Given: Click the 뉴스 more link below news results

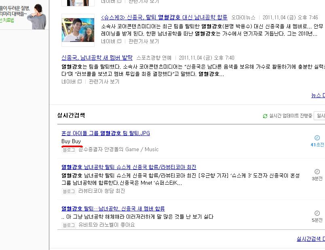Looking at the screenshot, I should coord(318,95).
